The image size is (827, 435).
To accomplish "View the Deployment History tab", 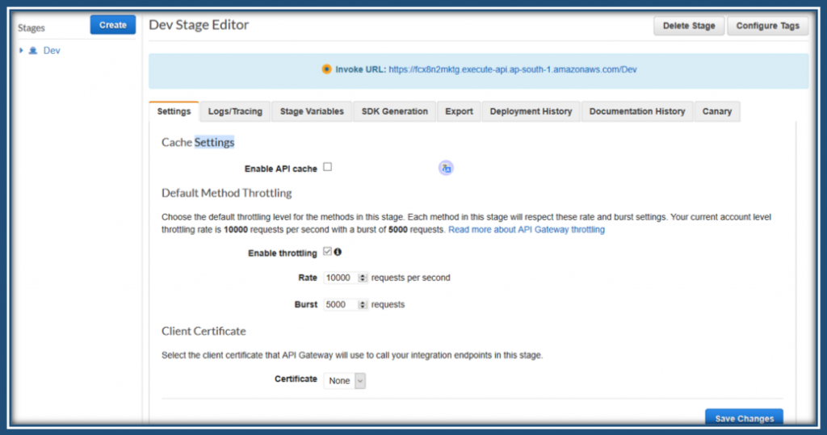I will pos(531,111).
